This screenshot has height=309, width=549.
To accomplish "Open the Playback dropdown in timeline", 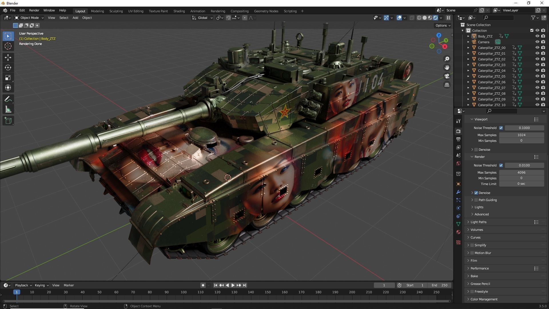I will pos(23,285).
